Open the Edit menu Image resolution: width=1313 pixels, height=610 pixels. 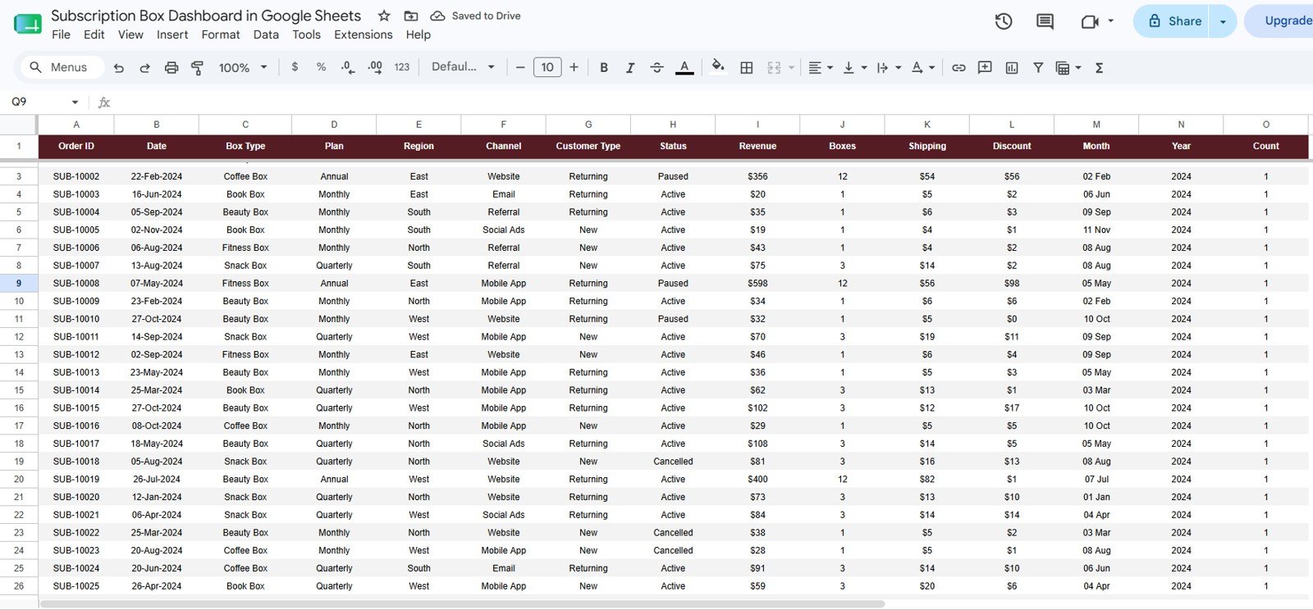(94, 34)
